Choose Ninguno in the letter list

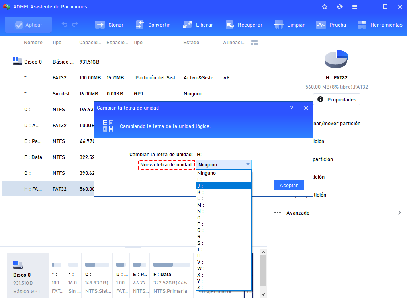224,173
